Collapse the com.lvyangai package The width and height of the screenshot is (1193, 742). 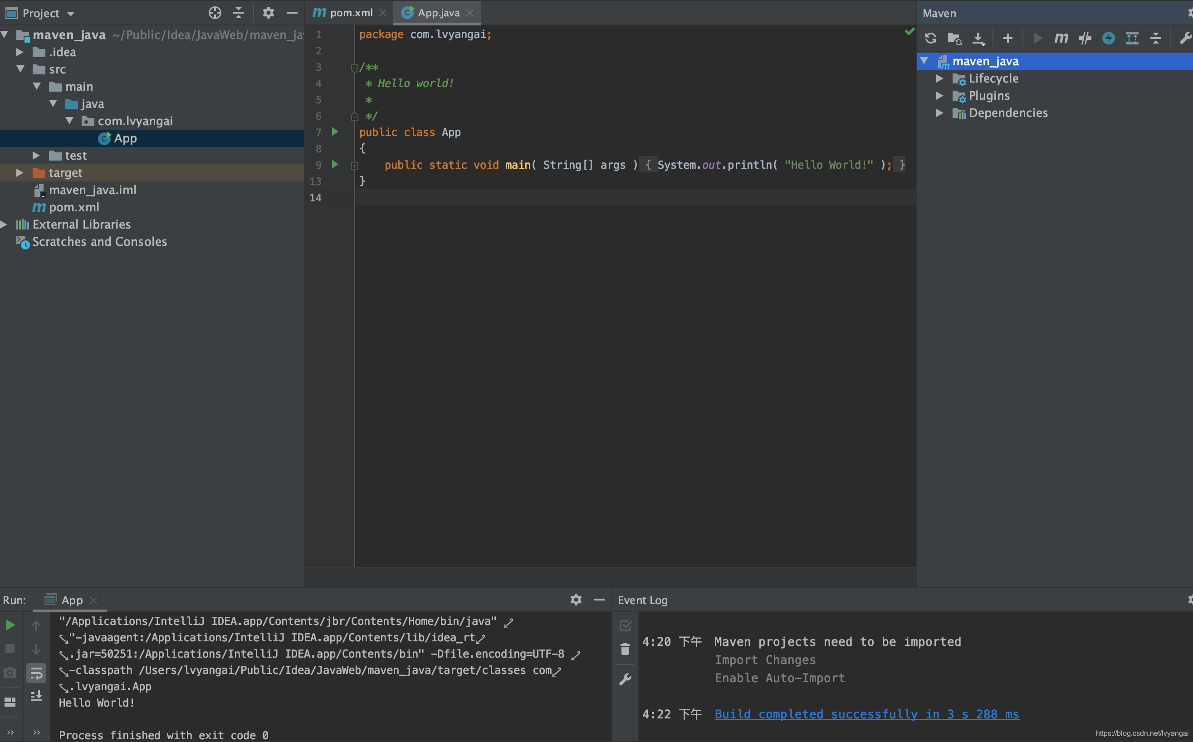pyautogui.click(x=70, y=120)
